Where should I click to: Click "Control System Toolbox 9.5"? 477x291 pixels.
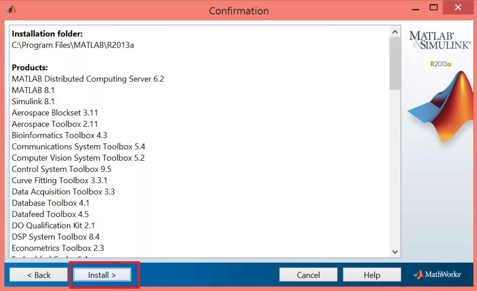(x=61, y=169)
